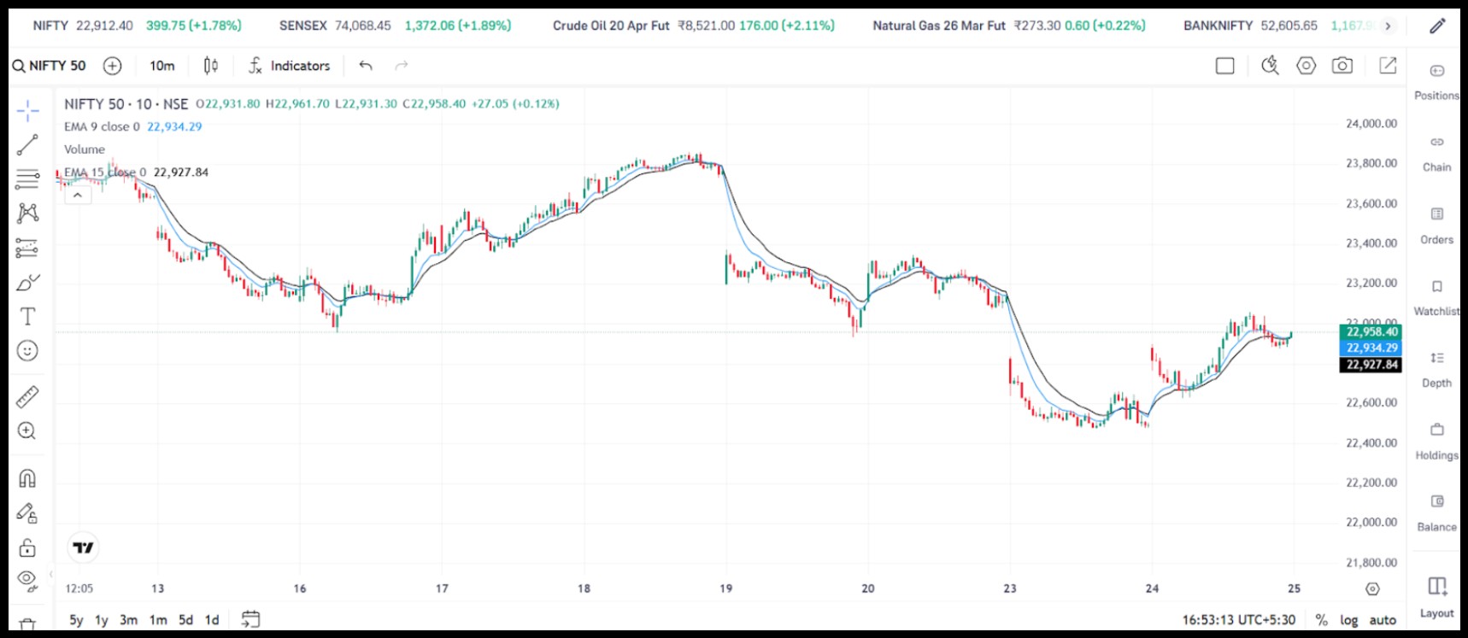The height and width of the screenshot is (638, 1468).
Task: Click the NIFTY ticker quote
Action: (137, 26)
